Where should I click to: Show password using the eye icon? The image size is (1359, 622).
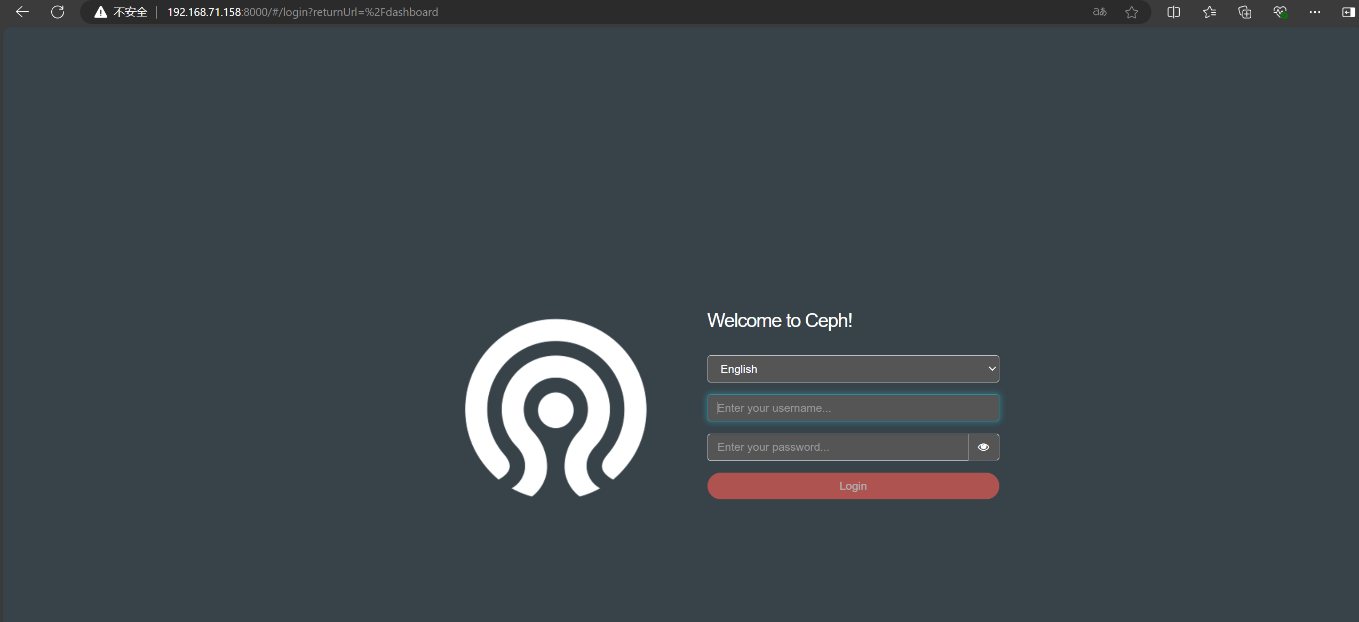click(983, 447)
